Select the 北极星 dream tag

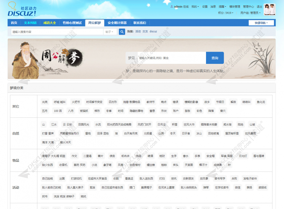pyautogui.click(x=148, y=133)
